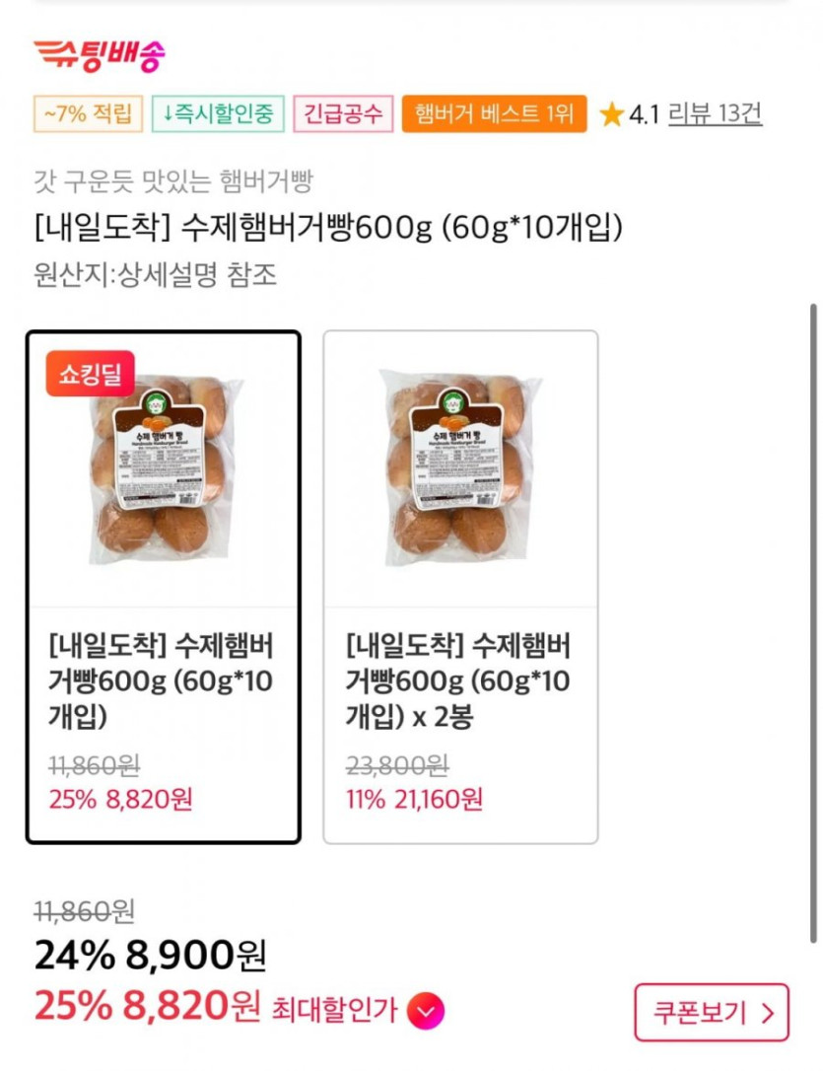Open coupons with 쿠폰보기 button
Screen dimensions: 823x1071
(711, 1012)
